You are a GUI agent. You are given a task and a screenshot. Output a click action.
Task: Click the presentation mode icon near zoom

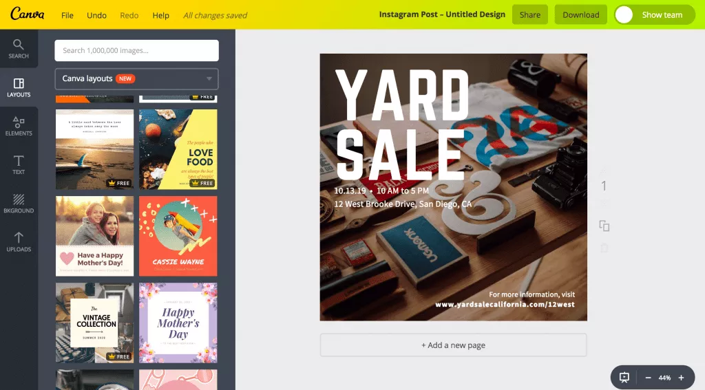tap(624, 378)
